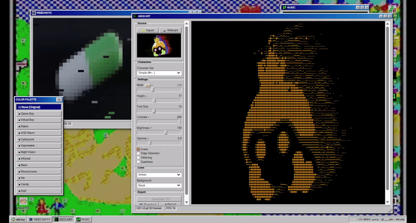The height and width of the screenshot is (223, 416).
Task: Expand the Amber color dropdown
Action: (159, 175)
